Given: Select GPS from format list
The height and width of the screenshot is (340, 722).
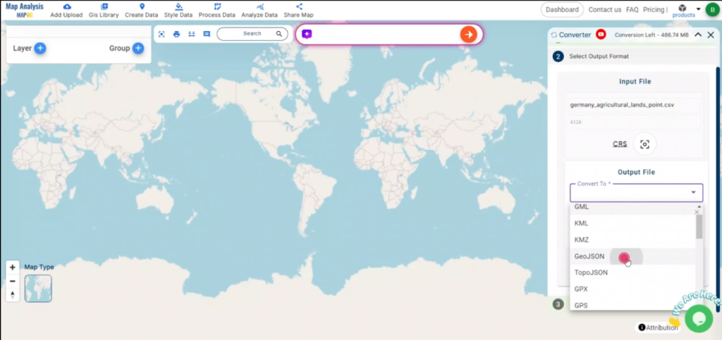Looking at the screenshot, I should pyautogui.click(x=632, y=305).
